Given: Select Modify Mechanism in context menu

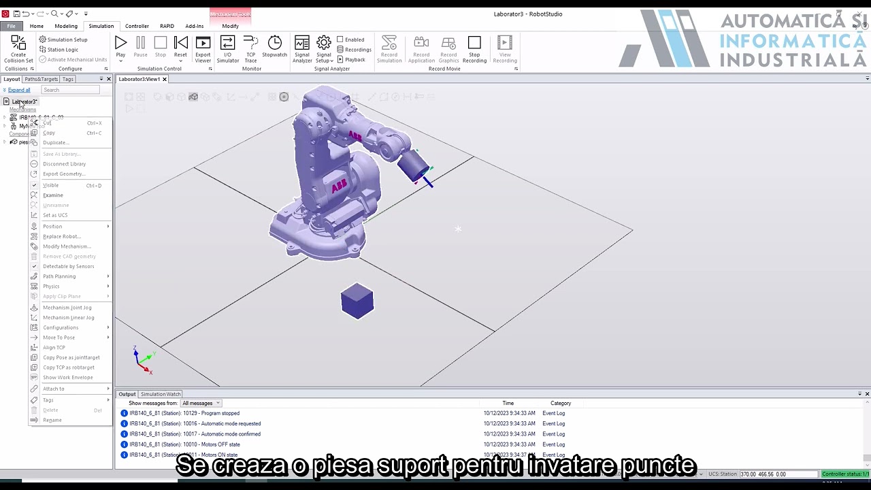Looking at the screenshot, I should [67, 246].
